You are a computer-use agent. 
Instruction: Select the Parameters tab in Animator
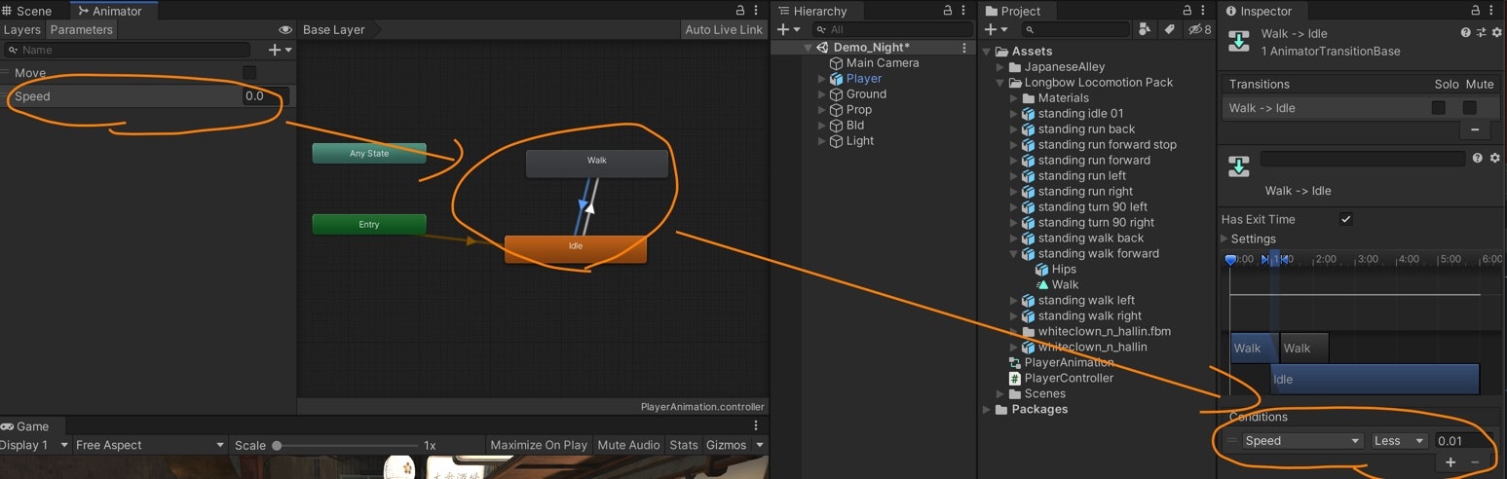click(82, 30)
